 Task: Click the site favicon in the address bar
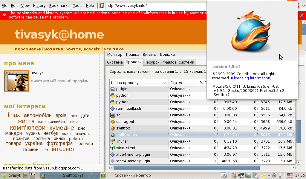102,6
